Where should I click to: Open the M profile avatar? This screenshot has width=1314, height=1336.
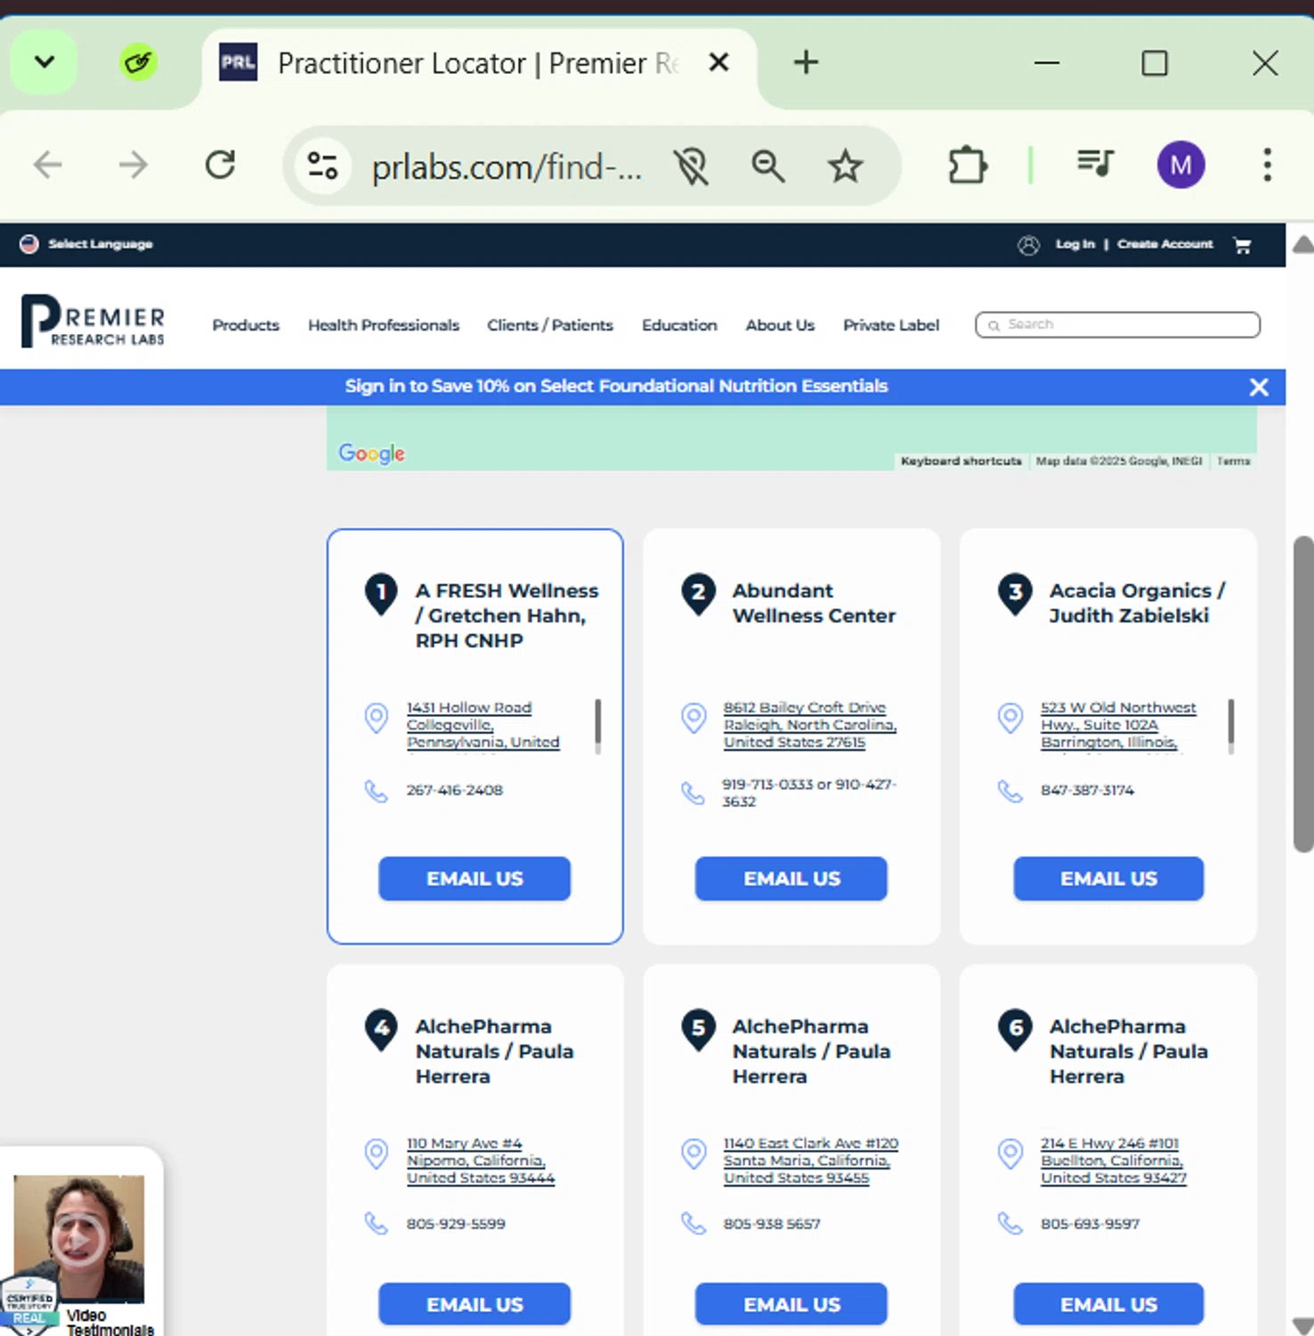tap(1180, 165)
